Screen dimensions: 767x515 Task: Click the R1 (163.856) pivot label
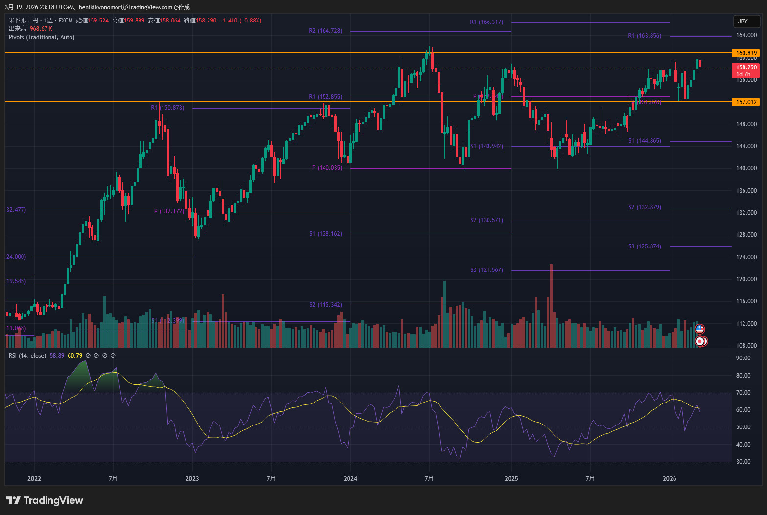click(645, 36)
